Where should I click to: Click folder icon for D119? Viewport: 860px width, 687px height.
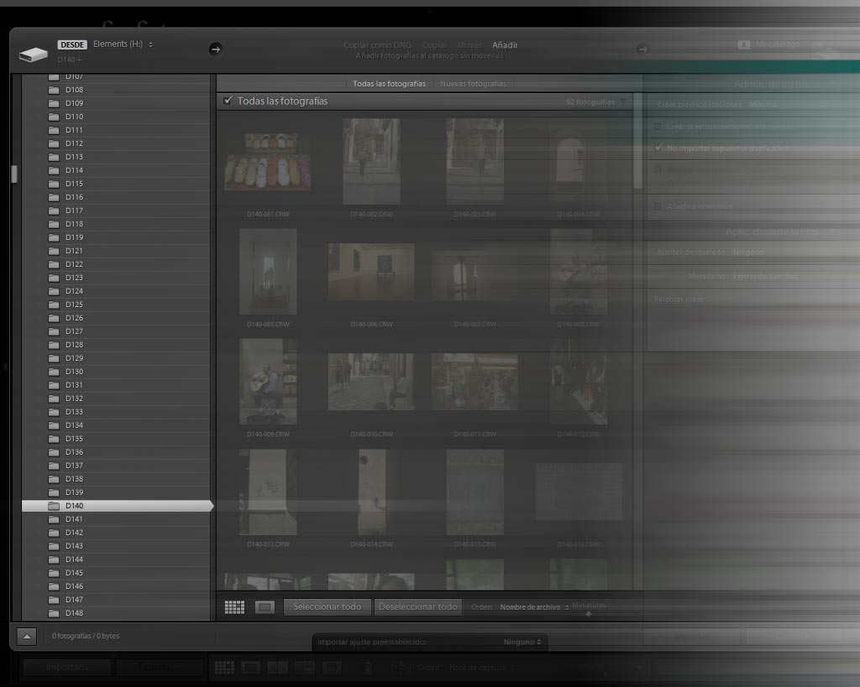[x=54, y=237]
